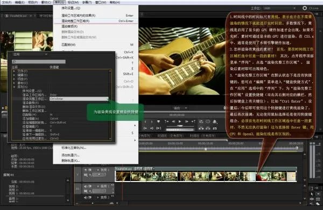Expand 项目(P) in shortcut tree
323x210 pixels.
coord(14,79)
